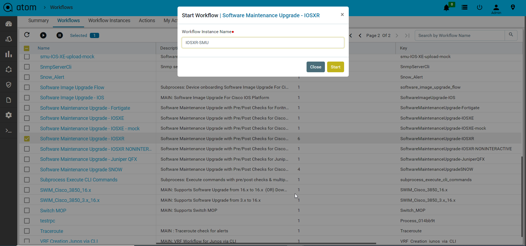Open the Software Maintenance Upgrade SNOW link
This screenshot has width=526, height=246.
pos(81,170)
